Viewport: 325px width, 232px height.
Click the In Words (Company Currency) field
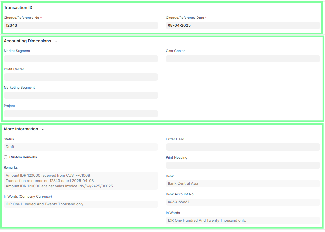pos(81,204)
